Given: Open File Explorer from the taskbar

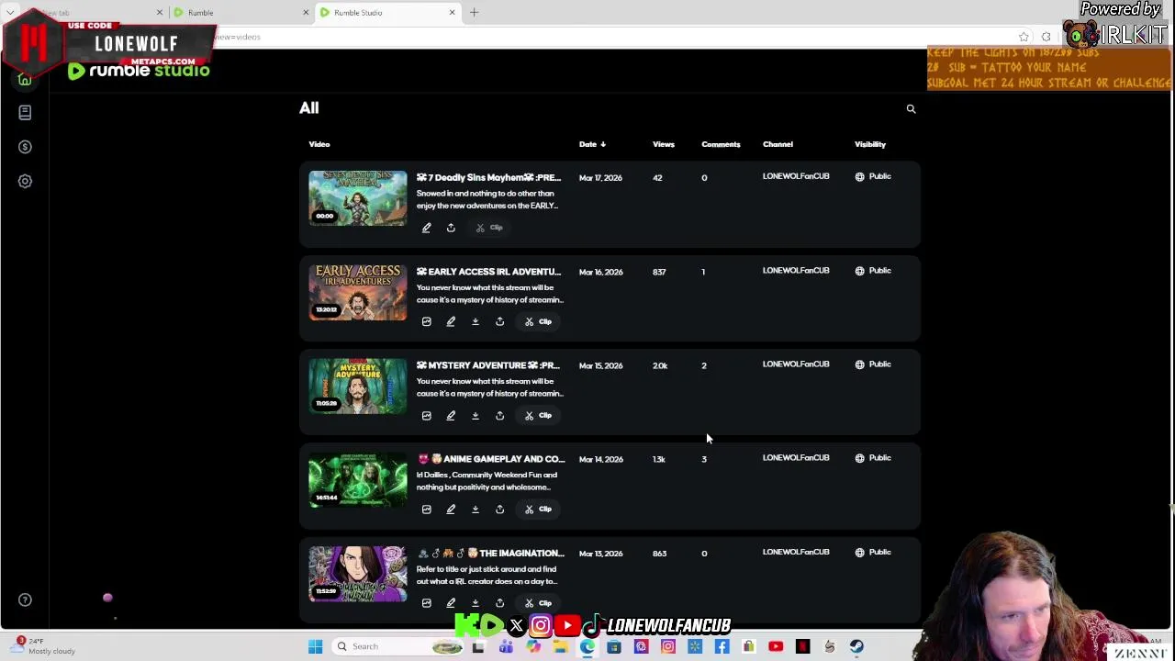Looking at the screenshot, I should [x=560, y=647].
